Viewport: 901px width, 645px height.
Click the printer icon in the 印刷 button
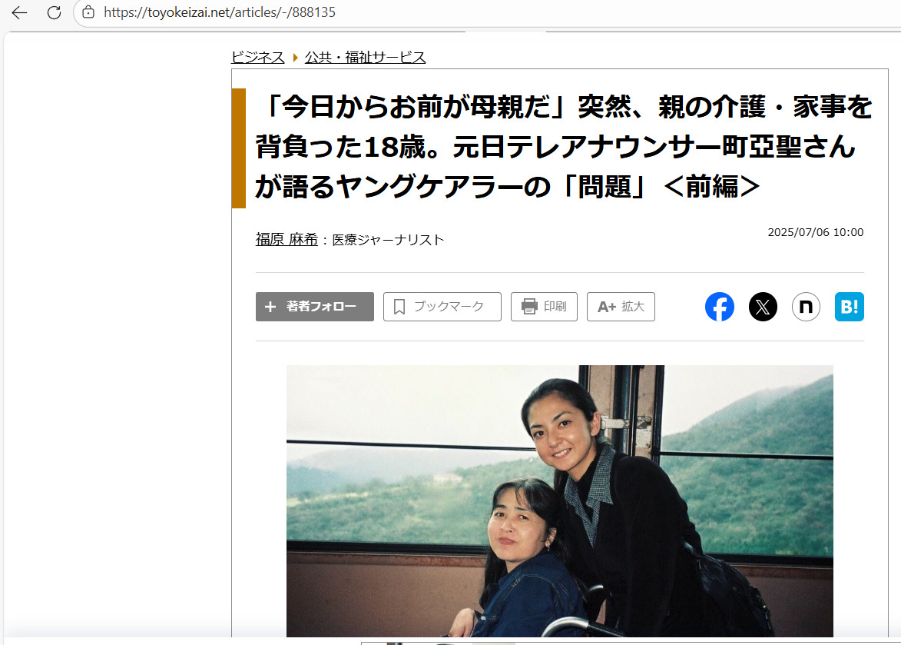tap(529, 307)
